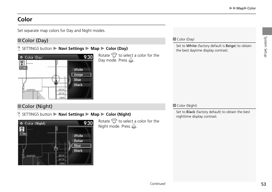
Task: Click bold Black in the Color (Night) sidebar note
Action: click(x=191, y=112)
